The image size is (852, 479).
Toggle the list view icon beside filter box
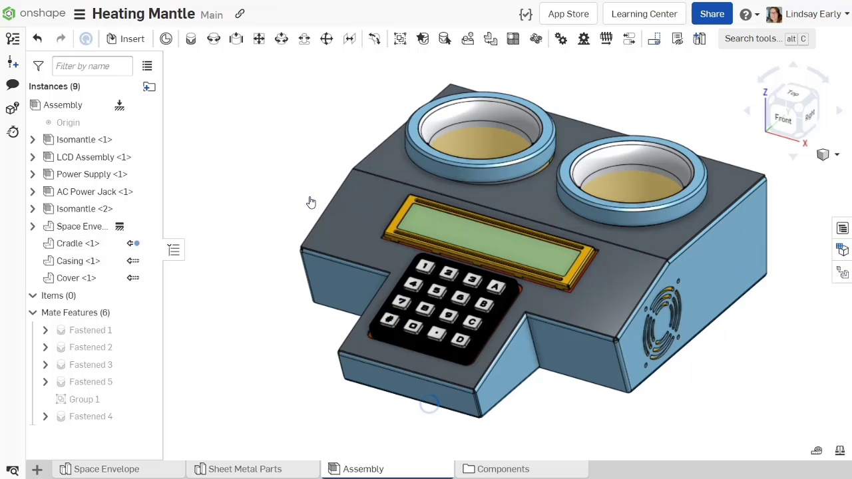[x=147, y=66]
